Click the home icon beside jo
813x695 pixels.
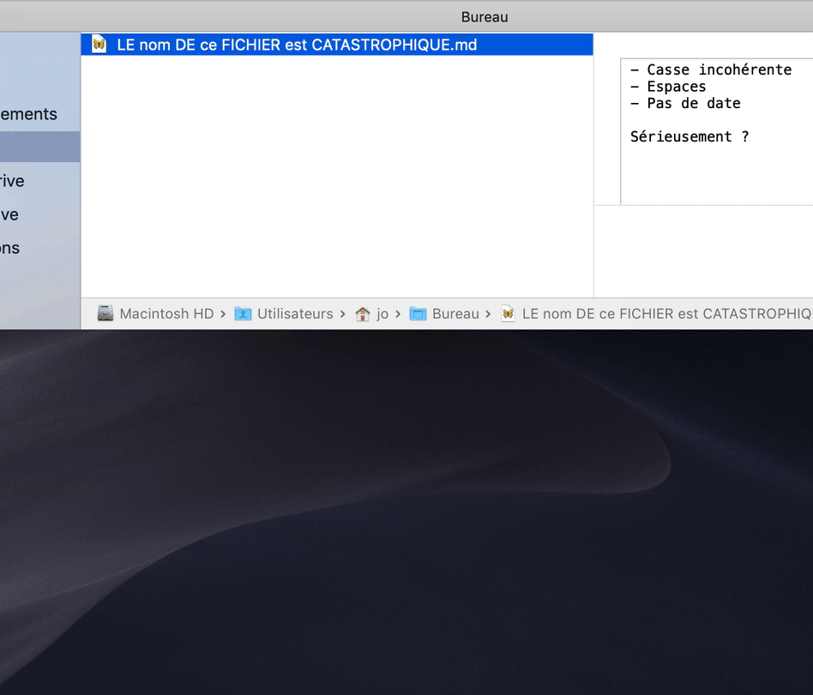click(363, 314)
